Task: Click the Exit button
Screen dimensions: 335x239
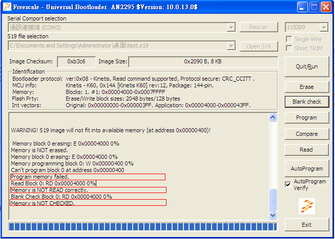Action: point(307,225)
